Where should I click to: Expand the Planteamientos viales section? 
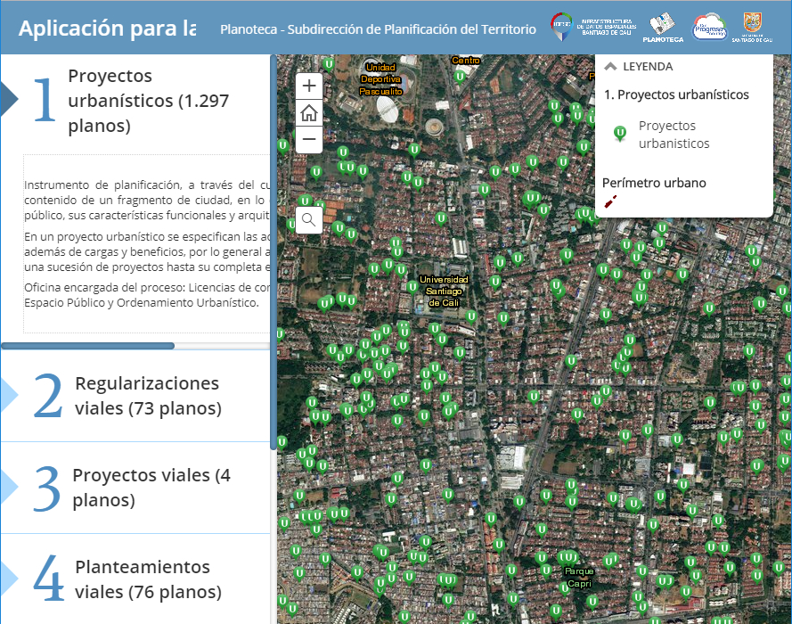(134, 579)
